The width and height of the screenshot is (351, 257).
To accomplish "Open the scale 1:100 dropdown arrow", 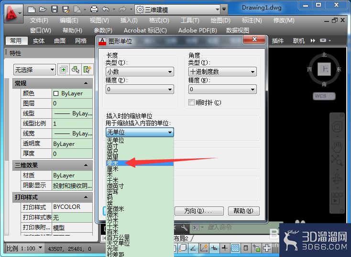I will tap(41, 247).
